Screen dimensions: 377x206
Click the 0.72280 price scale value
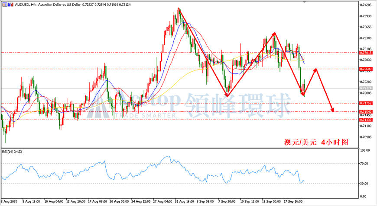tap(366, 82)
